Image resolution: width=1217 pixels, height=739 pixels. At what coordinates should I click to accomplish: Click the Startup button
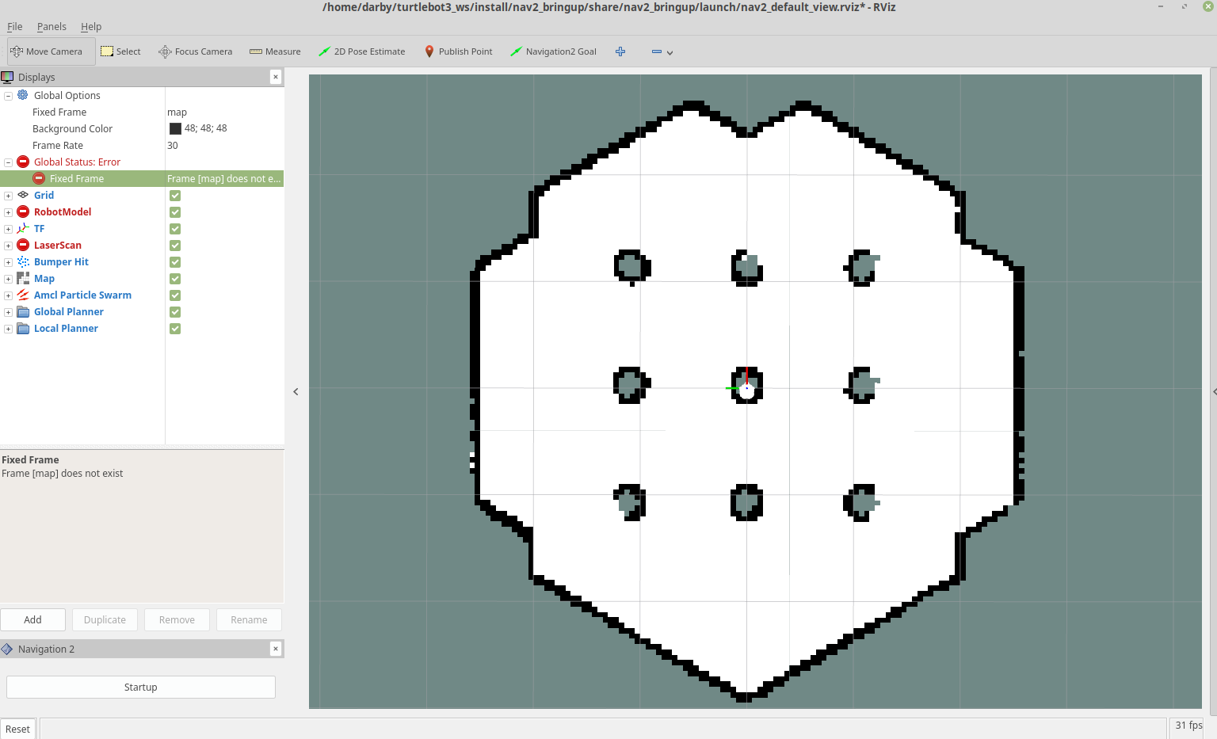(x=140, y=687)
